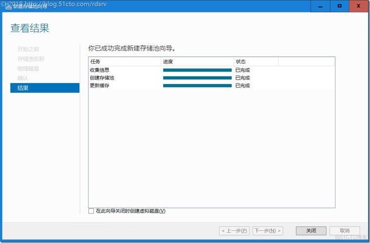Click the 你已成功完成新建存储池向导 message
Screen dimensions: 370x243
(132, 49)
